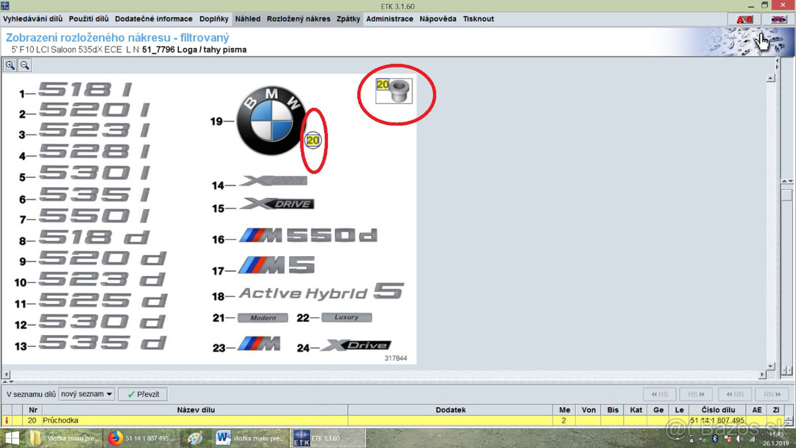Open the nový seznam dropdown

(x=109, y=394)
